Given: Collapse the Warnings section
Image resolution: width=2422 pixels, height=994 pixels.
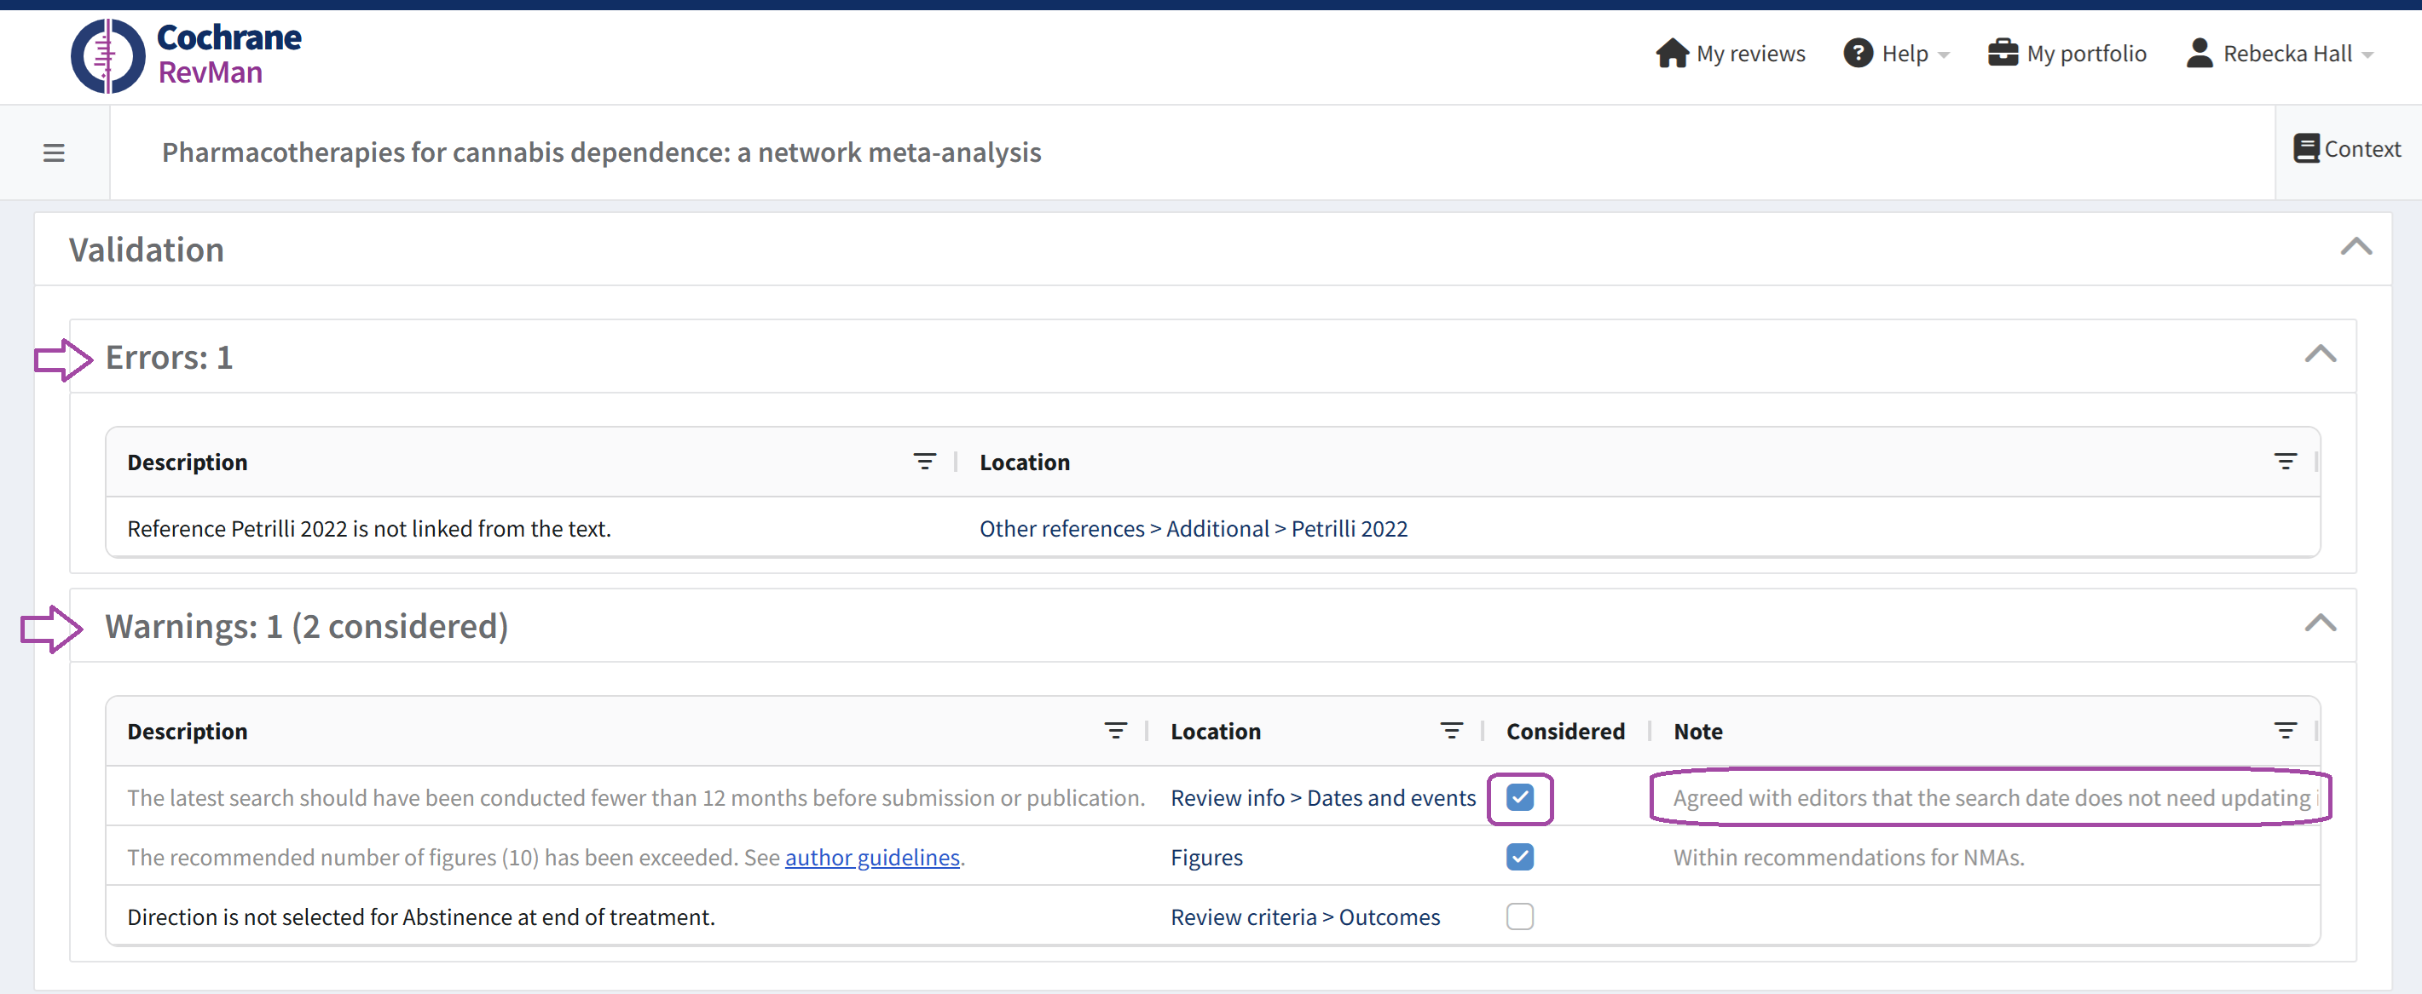Looking at the screenshot, I should (2320, 623).
